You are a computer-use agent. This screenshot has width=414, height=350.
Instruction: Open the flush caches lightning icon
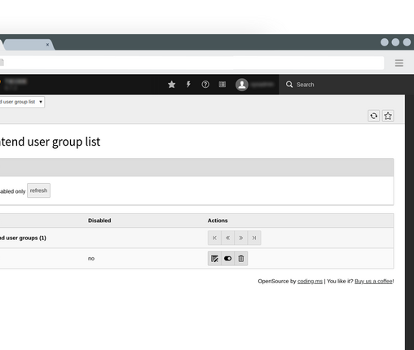(x=188, y=85)
